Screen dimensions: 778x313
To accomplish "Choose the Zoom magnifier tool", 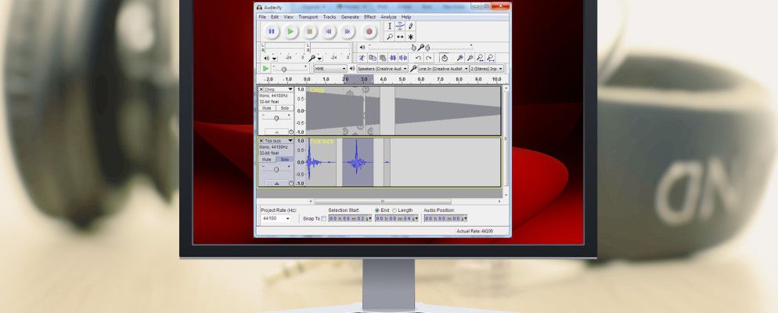I will pos(389,37).
